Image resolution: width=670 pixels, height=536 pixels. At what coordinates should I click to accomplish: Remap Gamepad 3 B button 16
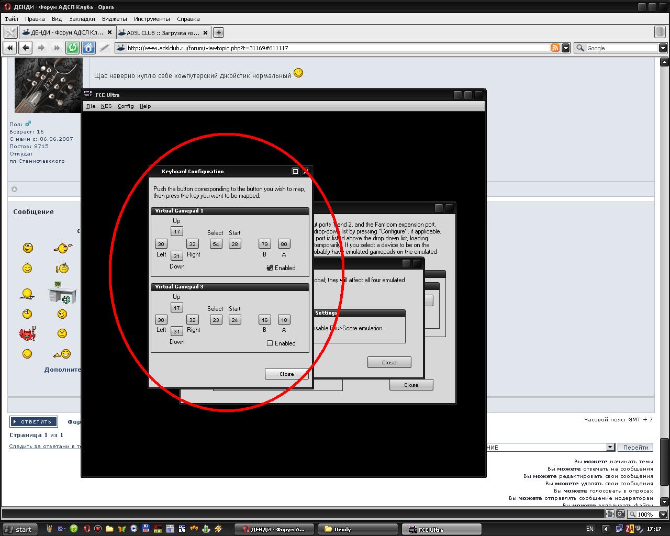(x=265, y=320)
